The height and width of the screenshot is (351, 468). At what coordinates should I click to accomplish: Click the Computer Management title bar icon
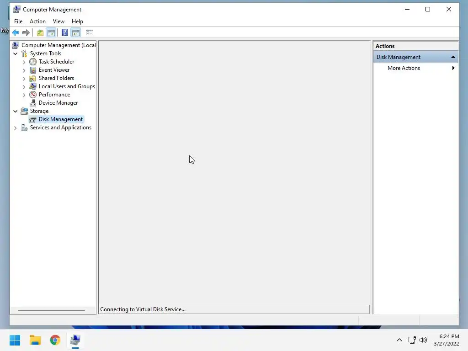(17, 9)
